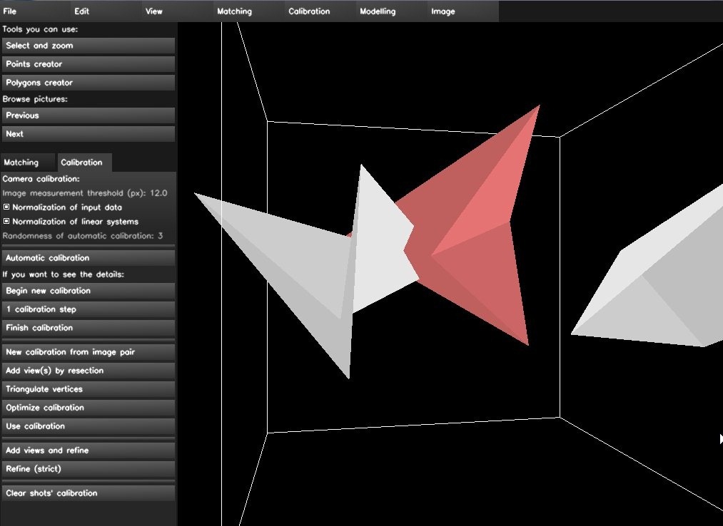Toggle Normalization of input data checkbox
The image size is (723, 526).
tap(6, 207)
